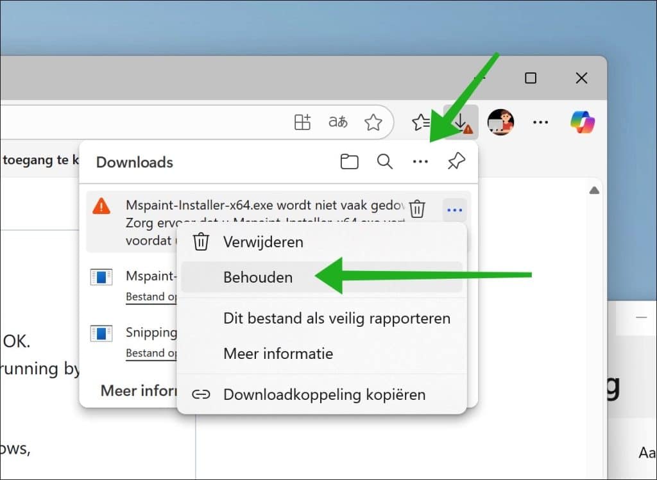Select Dit bestand als veilig rapporteren
This screenshot has height=480, width=657.
point(322,318)
